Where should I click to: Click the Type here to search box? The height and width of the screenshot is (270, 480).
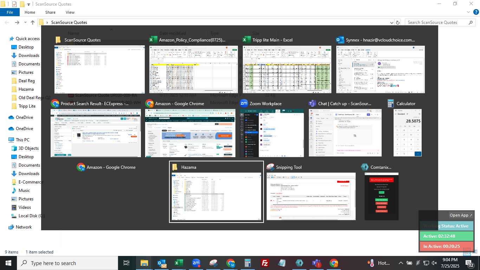tap(67, 263)
